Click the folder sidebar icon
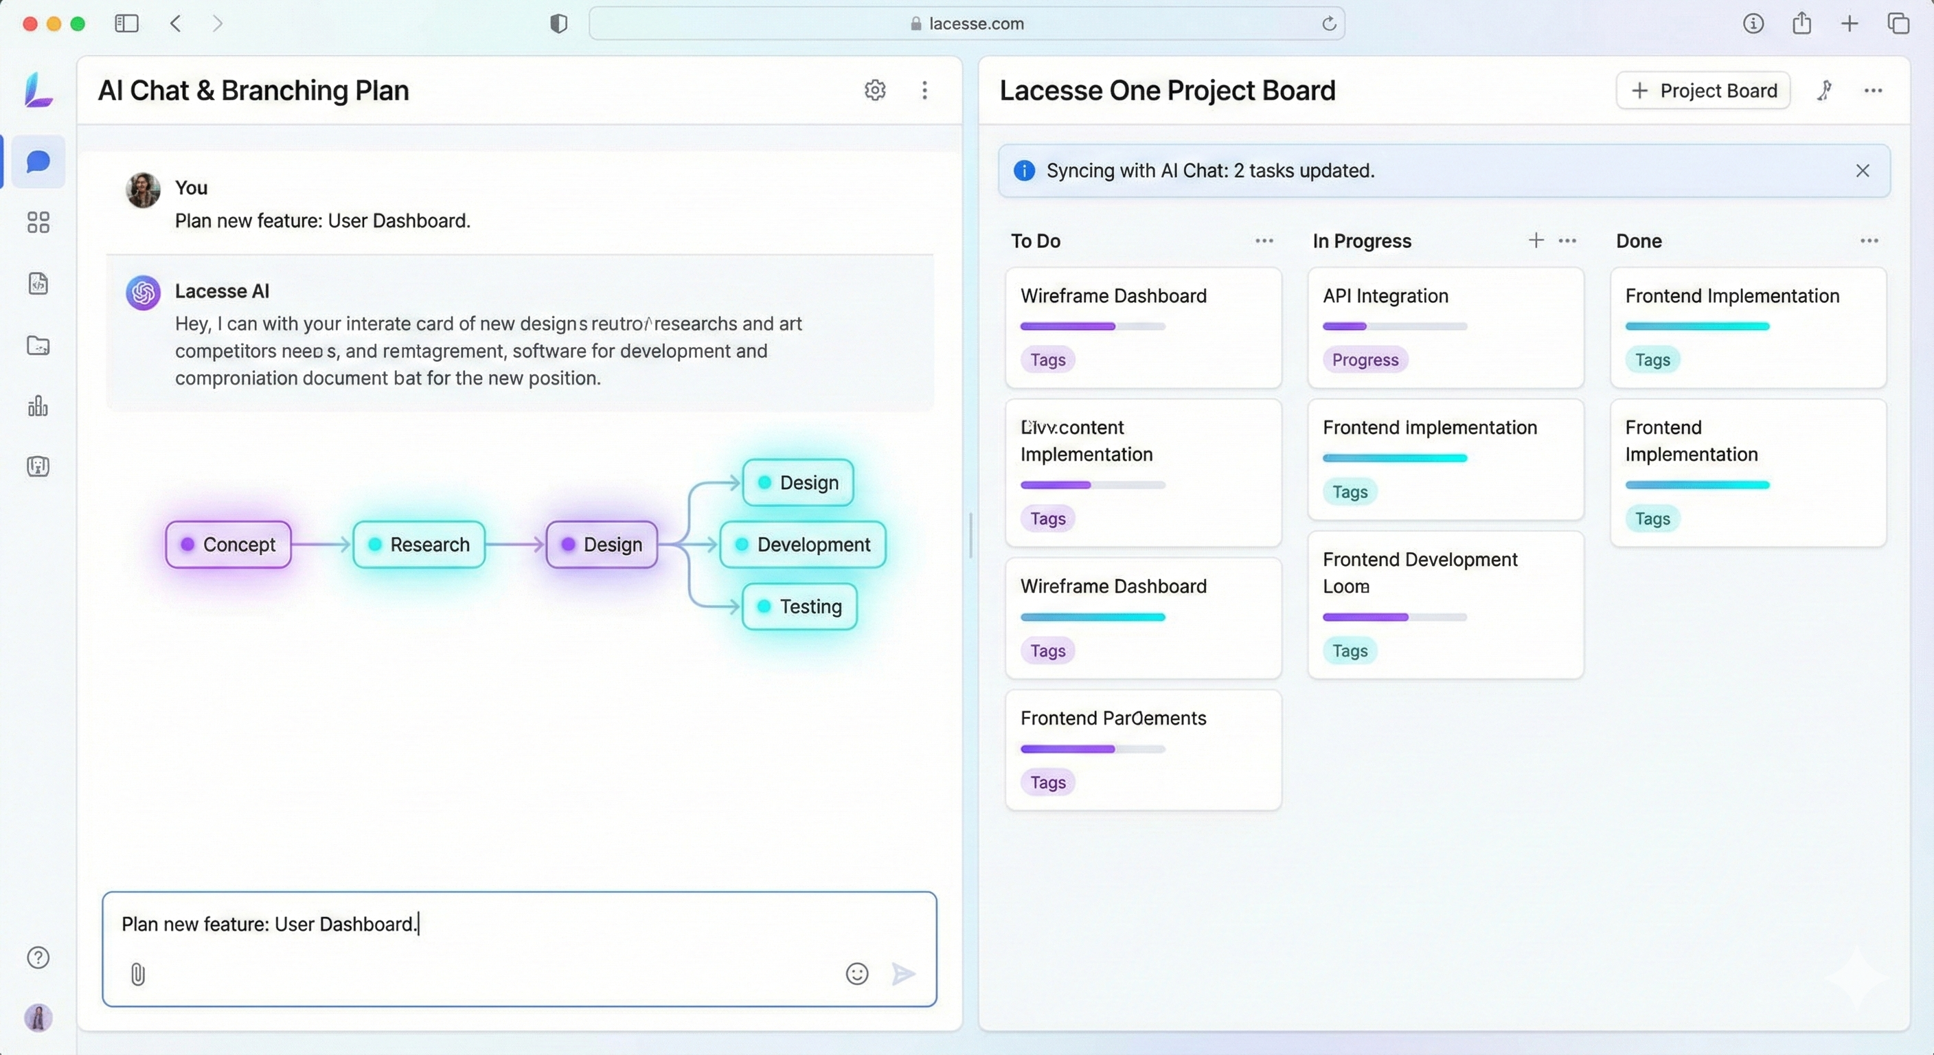The width and height of the screenshot is (1934, 1055). (38, 345)
